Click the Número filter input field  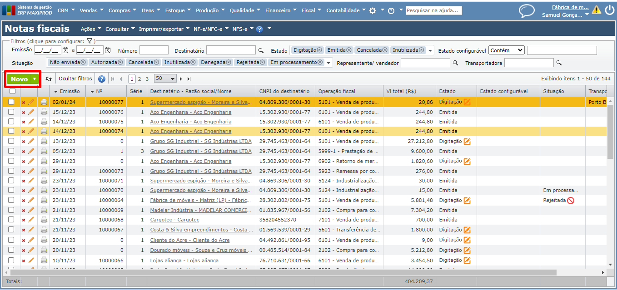(154, 50)
